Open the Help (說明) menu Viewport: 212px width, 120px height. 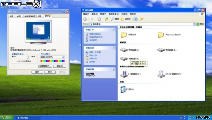tap(133, 14)
